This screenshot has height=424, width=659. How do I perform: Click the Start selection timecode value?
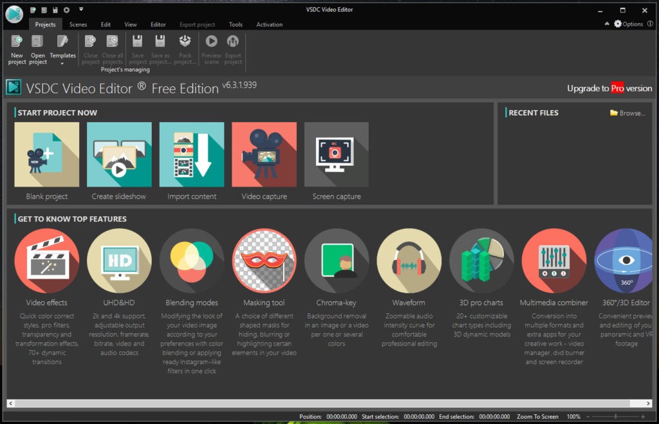tap(419, 417)
